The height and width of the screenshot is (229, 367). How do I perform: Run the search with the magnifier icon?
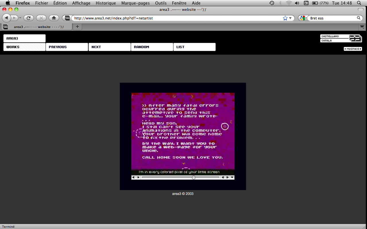click(359, 18)
